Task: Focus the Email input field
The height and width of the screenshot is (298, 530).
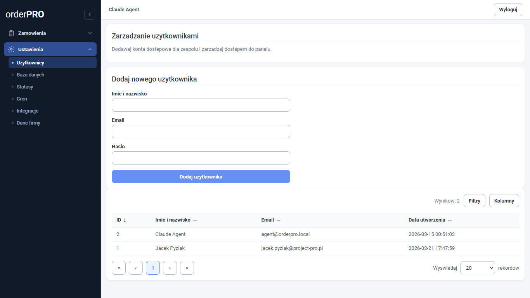Action: click(201, 132)
